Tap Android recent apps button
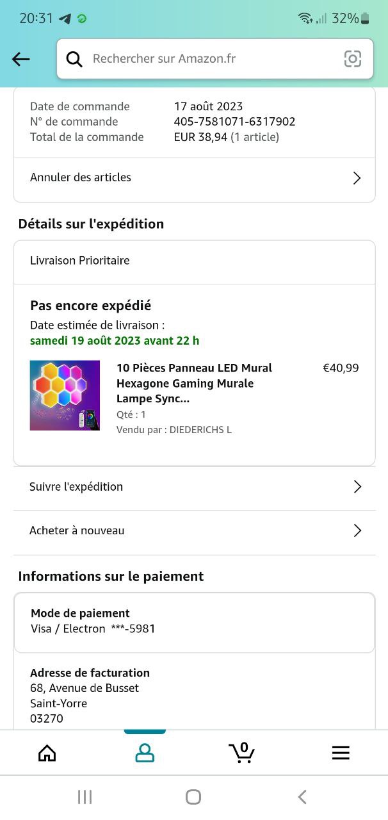The image size is (388, 820). pyautogui.click(x=85, y=797)
